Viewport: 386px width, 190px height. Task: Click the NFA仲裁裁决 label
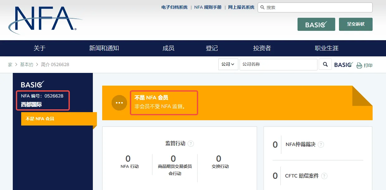point(300,145)
